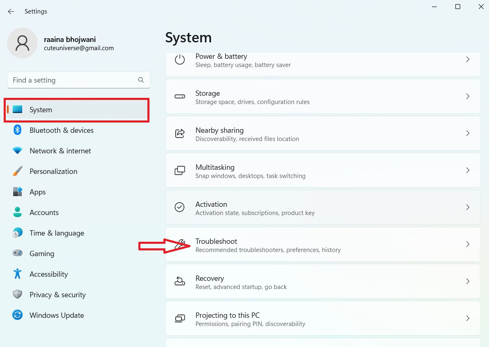Click the Accessibility figure icon
The height and width of the screenshot is (347, 489).
(x=17, y=274)
